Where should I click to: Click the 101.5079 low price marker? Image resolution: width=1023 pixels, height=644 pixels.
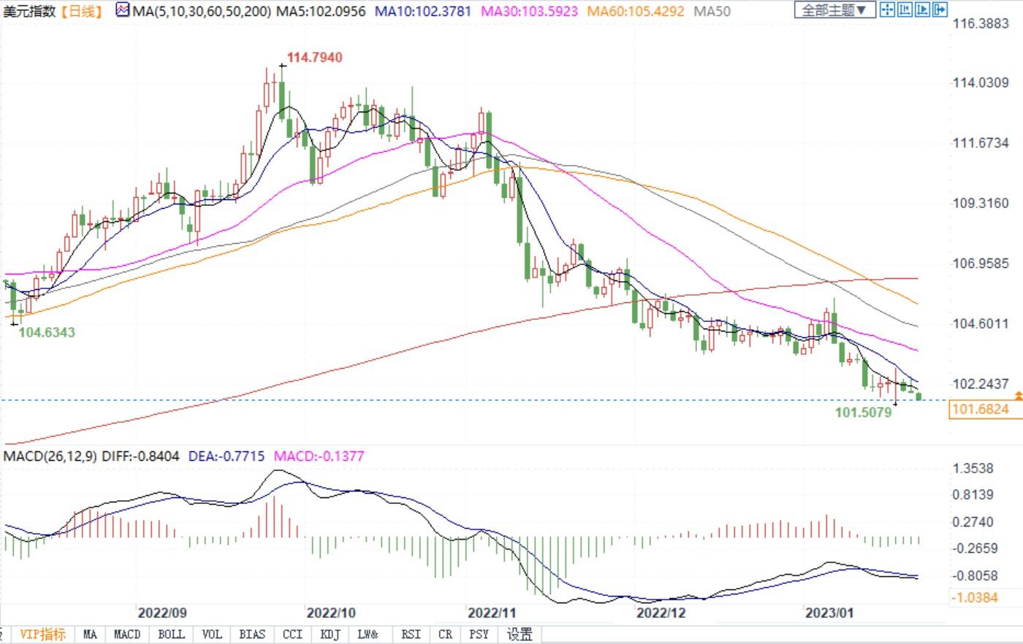click(x=863, y=412)
